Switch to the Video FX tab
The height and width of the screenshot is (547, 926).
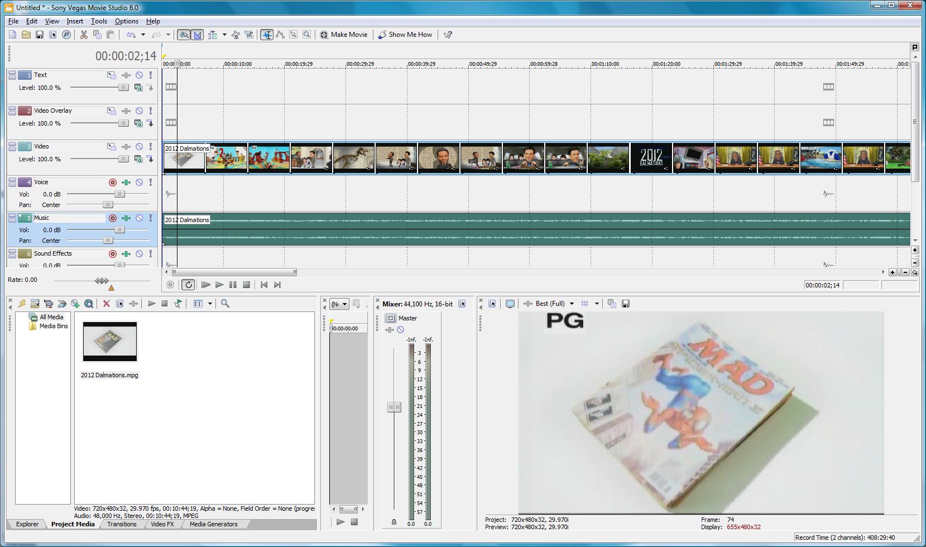162,524
